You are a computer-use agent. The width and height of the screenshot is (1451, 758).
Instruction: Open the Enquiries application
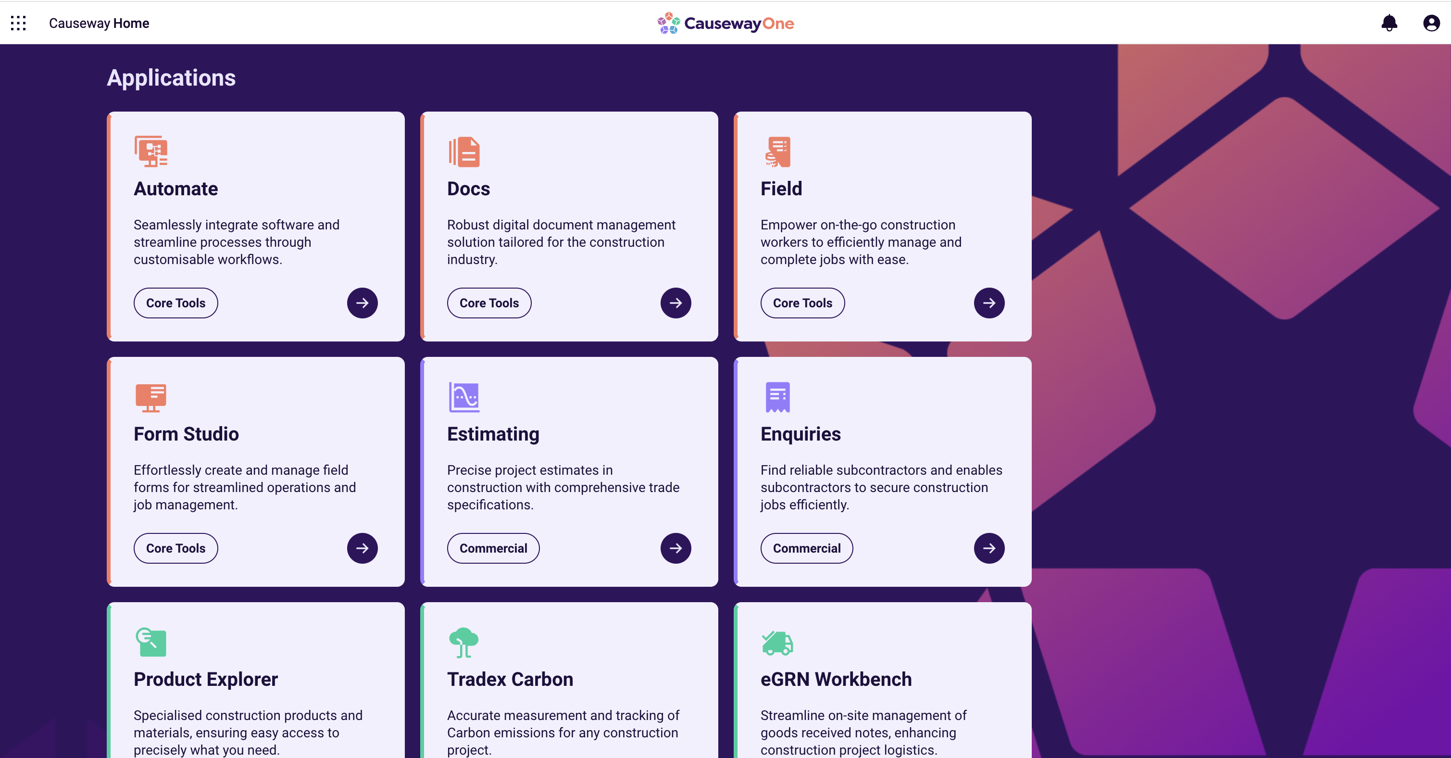coord(988,548)
